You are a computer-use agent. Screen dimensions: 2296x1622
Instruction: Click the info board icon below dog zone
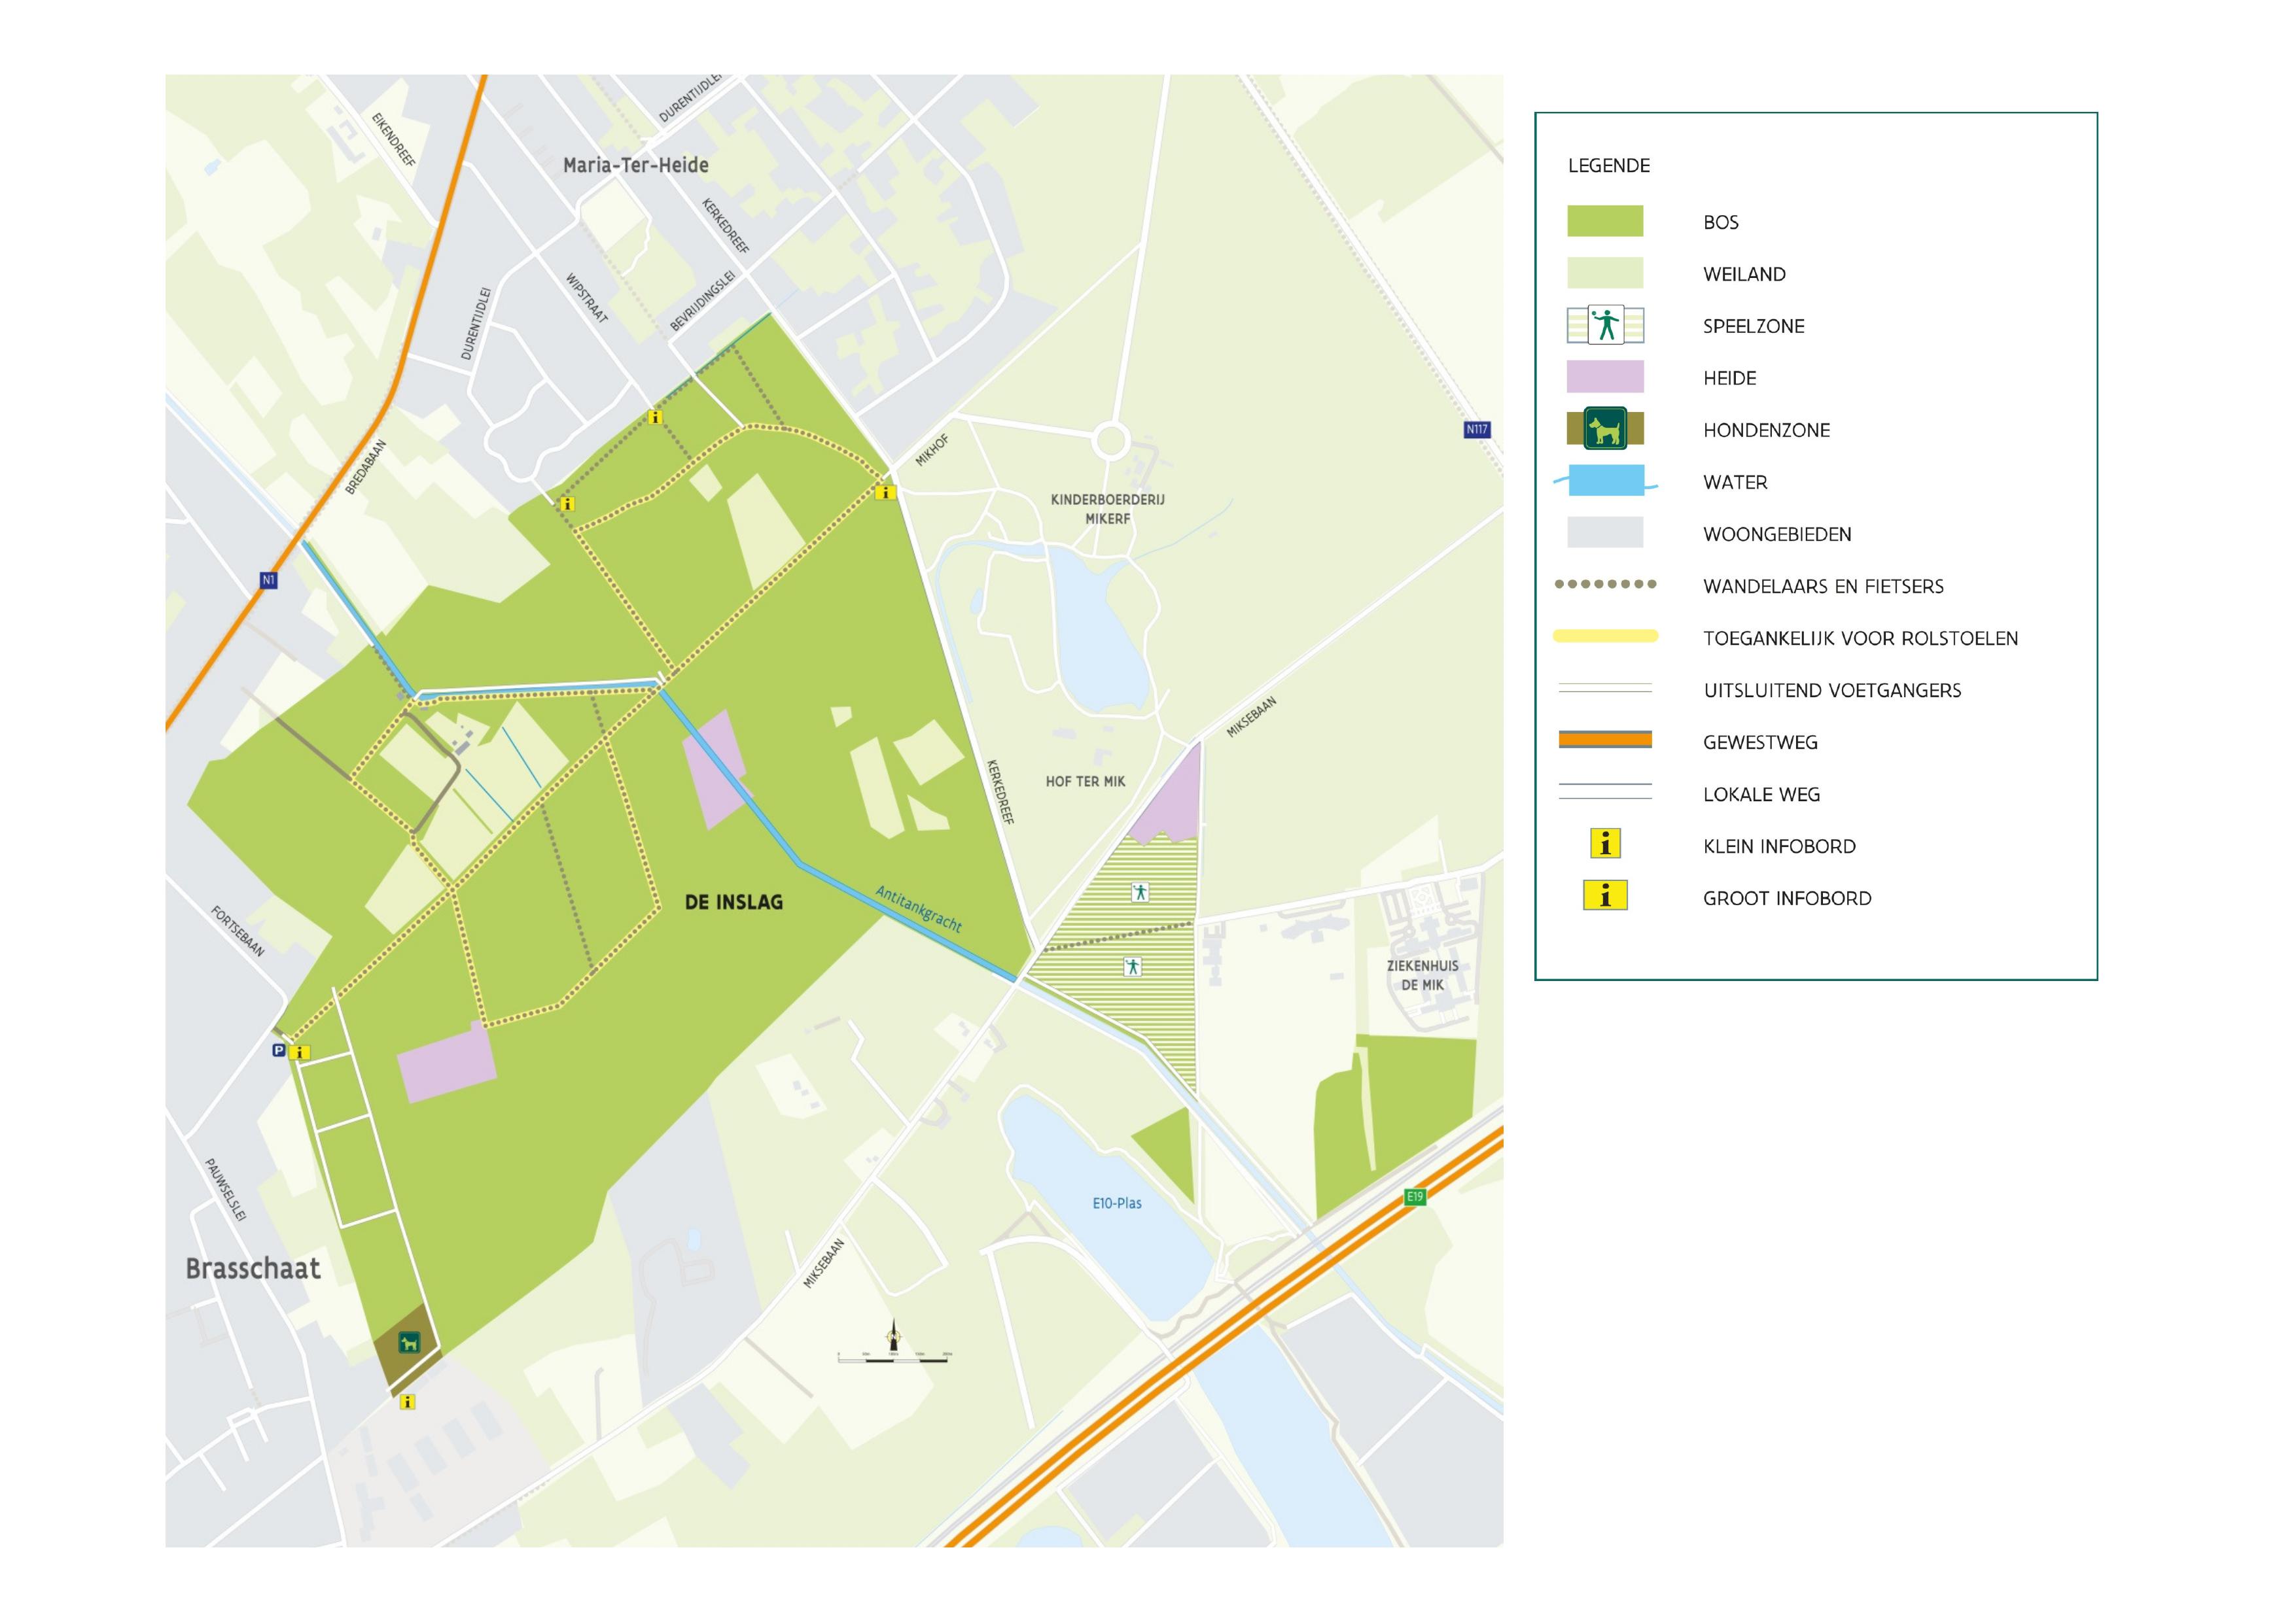point(407,1402)
